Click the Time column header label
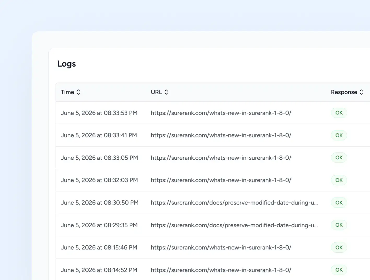This screenshot has height=280, width=370. tap(67, 92)
